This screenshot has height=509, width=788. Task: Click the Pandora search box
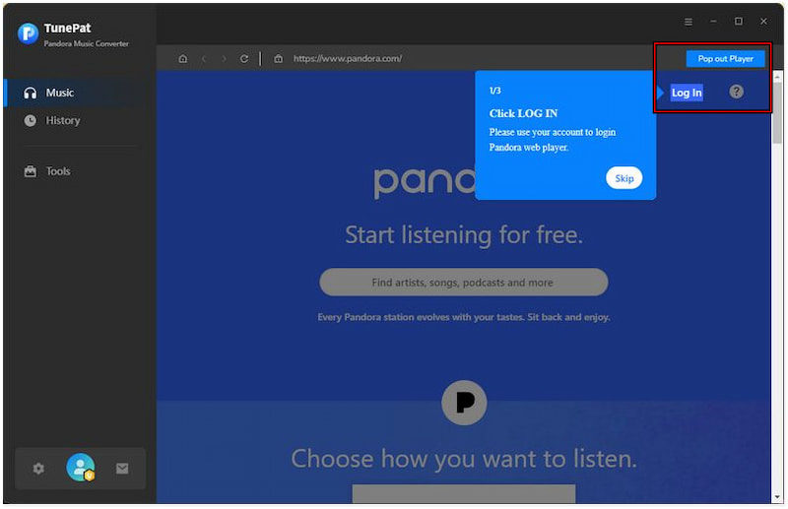pyautogui.click(x=464, y=283)
